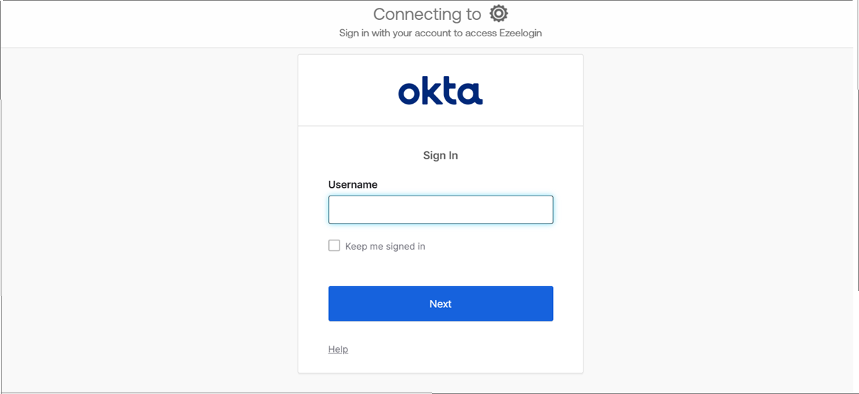Tick the box next to Keep me signed in
This screenshot has width=859, height=394.
(x=334, y=245)
